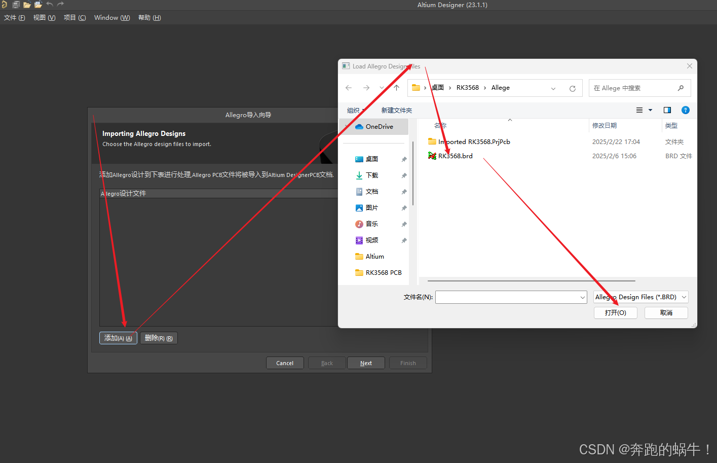Click the Altium Designer logo icon
Image resolution: width=717 pixels, height=463 pixels.
(x=5, y=5)
